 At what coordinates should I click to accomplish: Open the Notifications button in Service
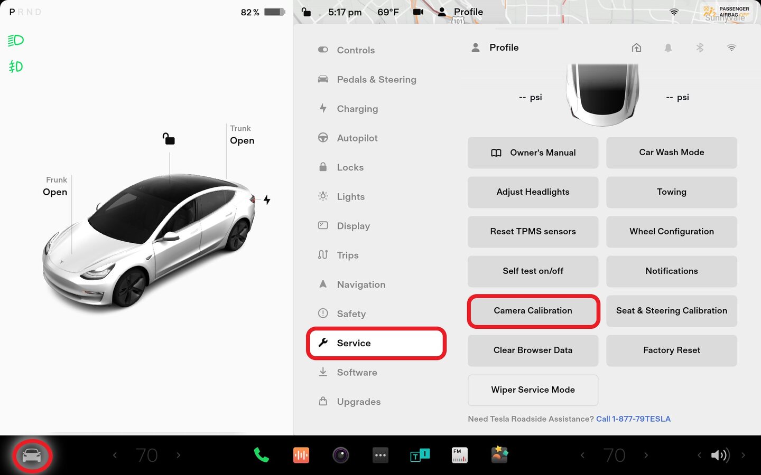(672, 271)
